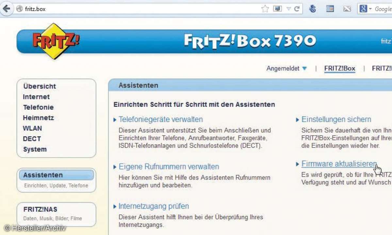Click 'Einrichten Schritt für Schritt' heading text
392x235 pixels.
click(x=194, y=105)
